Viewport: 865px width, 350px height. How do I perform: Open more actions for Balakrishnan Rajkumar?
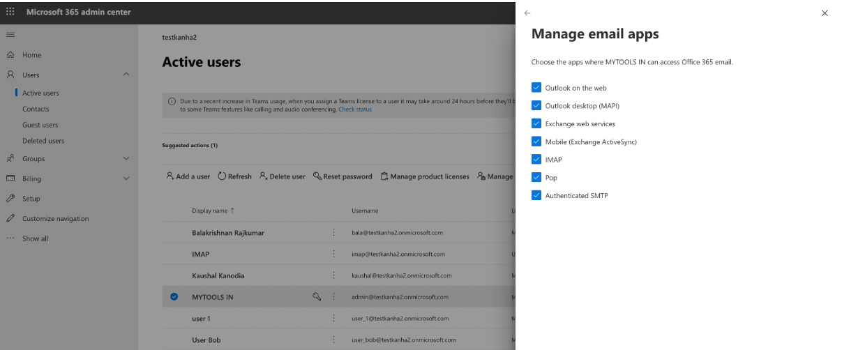[x=334, y=233]
